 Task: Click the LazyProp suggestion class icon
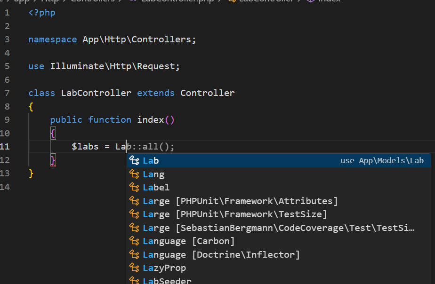[134, 268]
